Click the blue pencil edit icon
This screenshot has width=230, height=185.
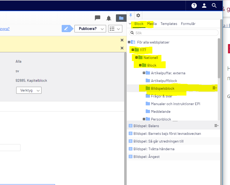click(x=66, y=29)
